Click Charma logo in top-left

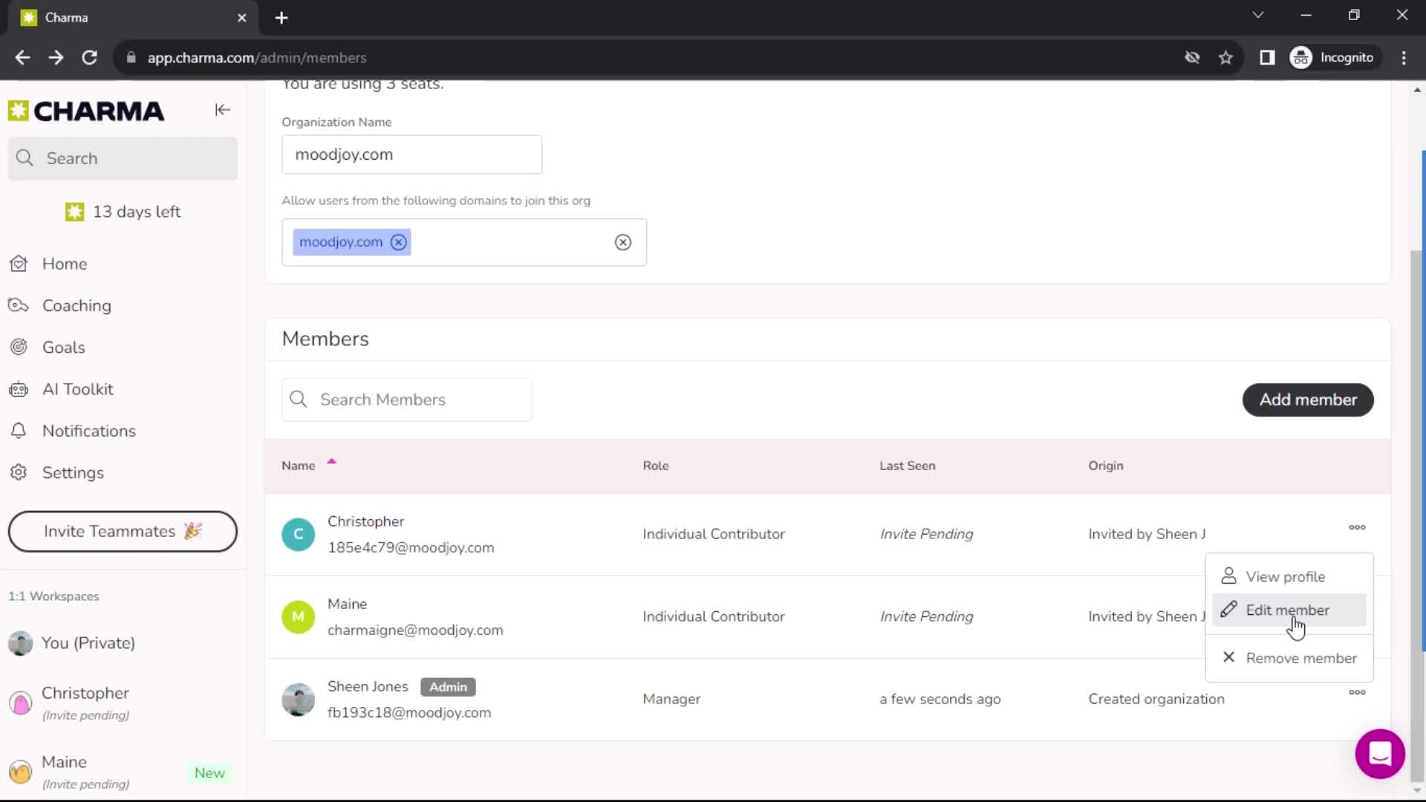pyautogui.click(x=86, y=111)
